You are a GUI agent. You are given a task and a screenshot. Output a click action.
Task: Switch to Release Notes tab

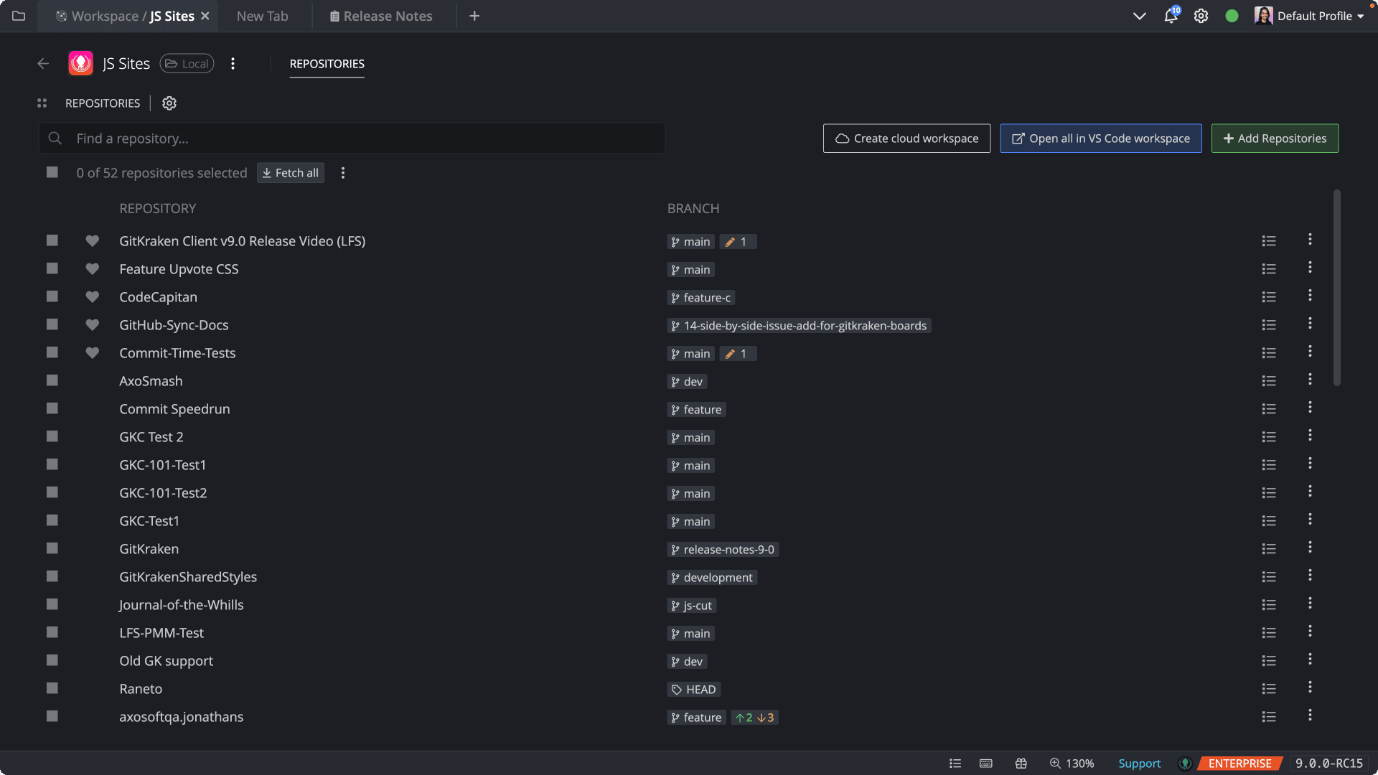click(381, 16)
